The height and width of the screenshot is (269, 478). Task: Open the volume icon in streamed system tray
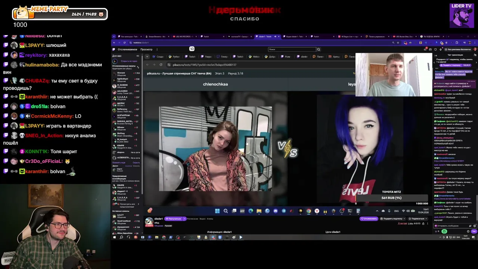[407, 211]
